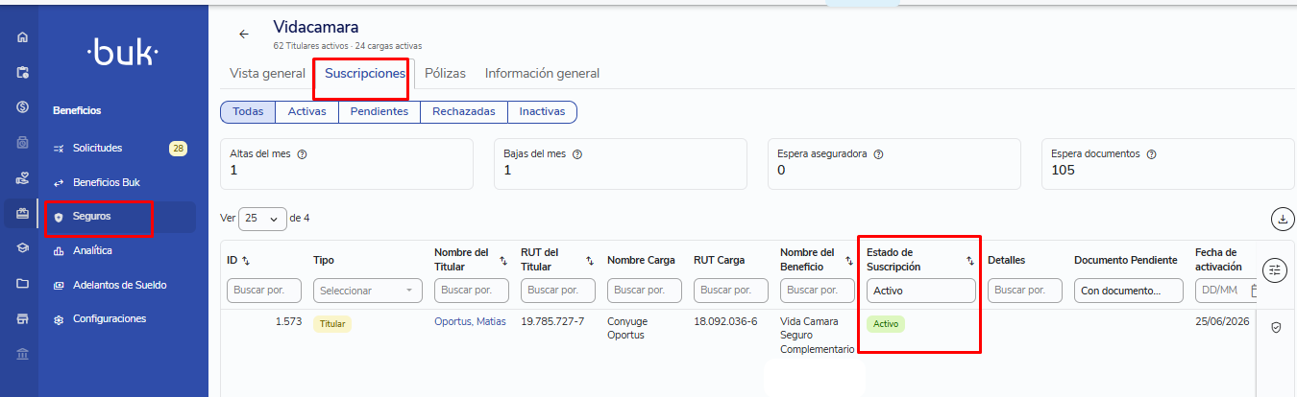Viewport: 1297px width, 397px height.
Task: Show help for Bajas del mes
Action: 577,153
